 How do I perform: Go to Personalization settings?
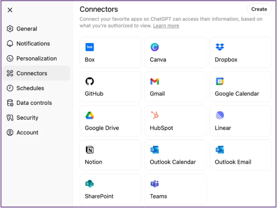[x=36, y=58]
